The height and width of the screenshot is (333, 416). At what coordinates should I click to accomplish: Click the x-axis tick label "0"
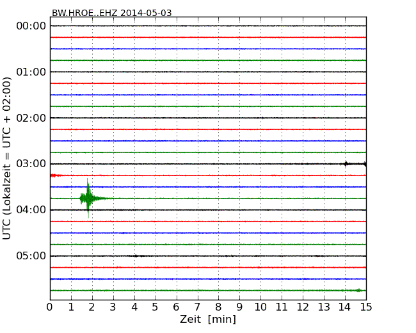50,307
